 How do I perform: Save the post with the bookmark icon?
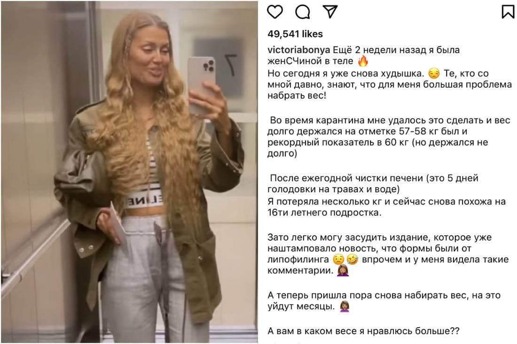508,12
